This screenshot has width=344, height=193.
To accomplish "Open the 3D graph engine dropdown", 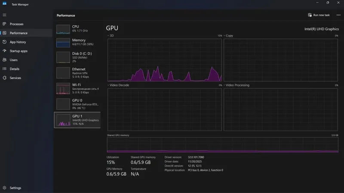I will tap(111, 36).
